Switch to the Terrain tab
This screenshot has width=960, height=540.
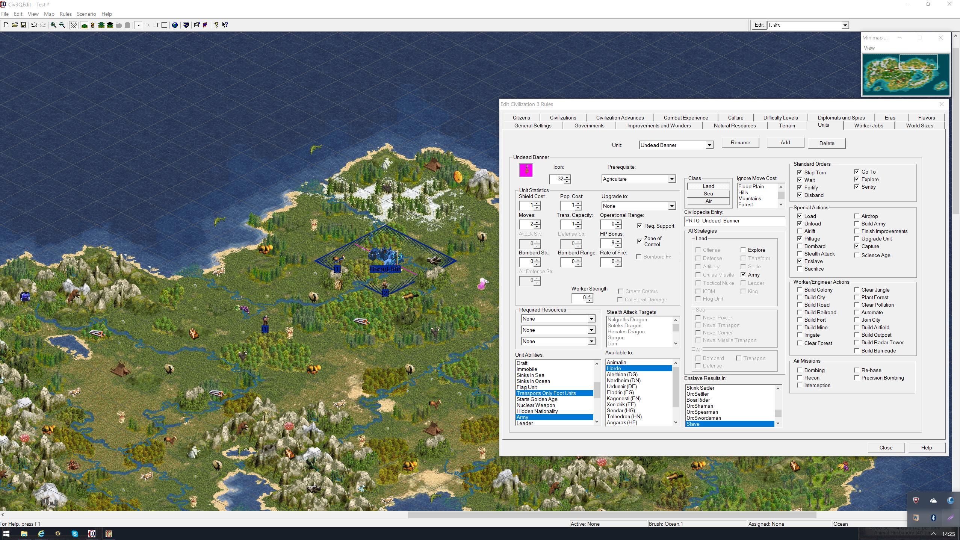coord(787,126)
